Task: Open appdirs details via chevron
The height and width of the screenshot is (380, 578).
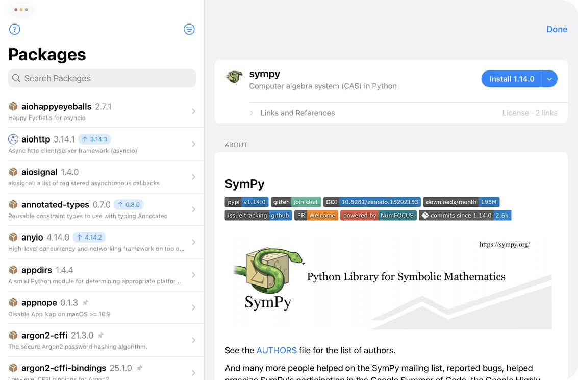Action: pos(193,275)
